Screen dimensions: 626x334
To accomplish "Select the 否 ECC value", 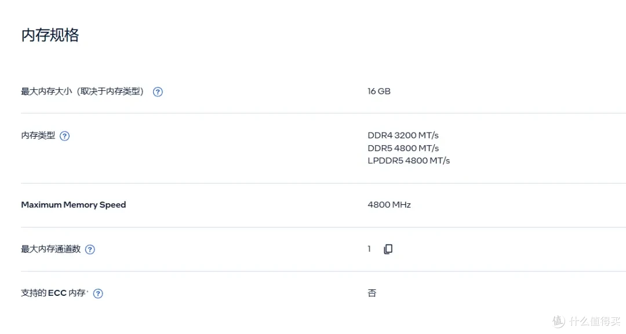I will (x=372, y=293).
